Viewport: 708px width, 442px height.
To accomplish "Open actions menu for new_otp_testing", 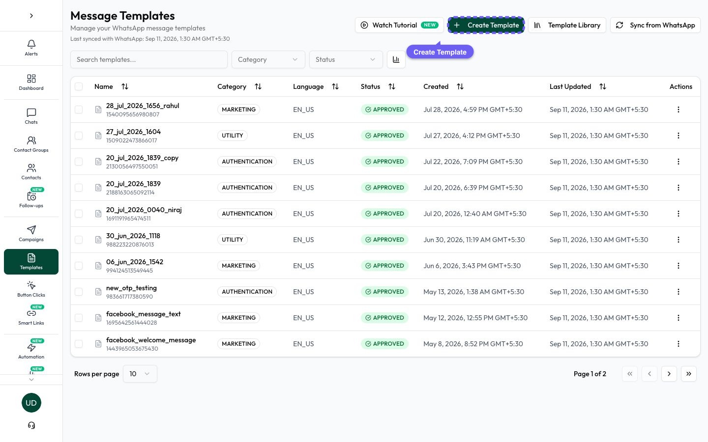I will tap(678, 292).
